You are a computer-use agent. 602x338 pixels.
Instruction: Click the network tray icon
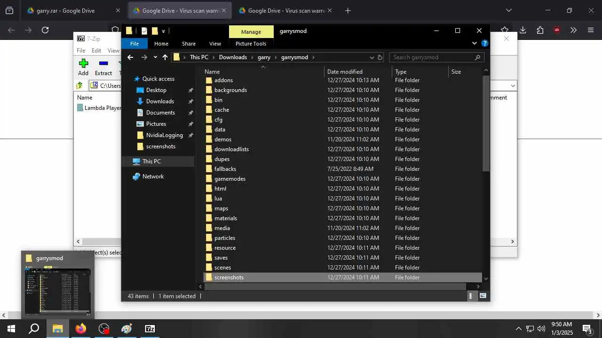(530, 329)
